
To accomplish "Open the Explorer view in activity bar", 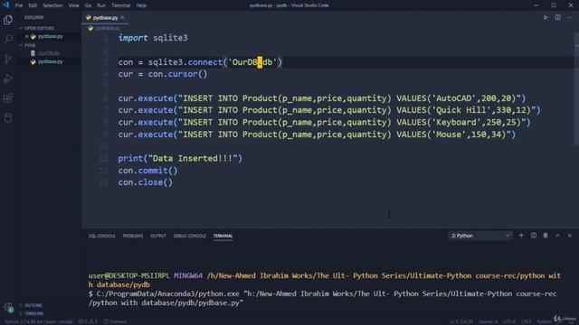I will (8, 20).
